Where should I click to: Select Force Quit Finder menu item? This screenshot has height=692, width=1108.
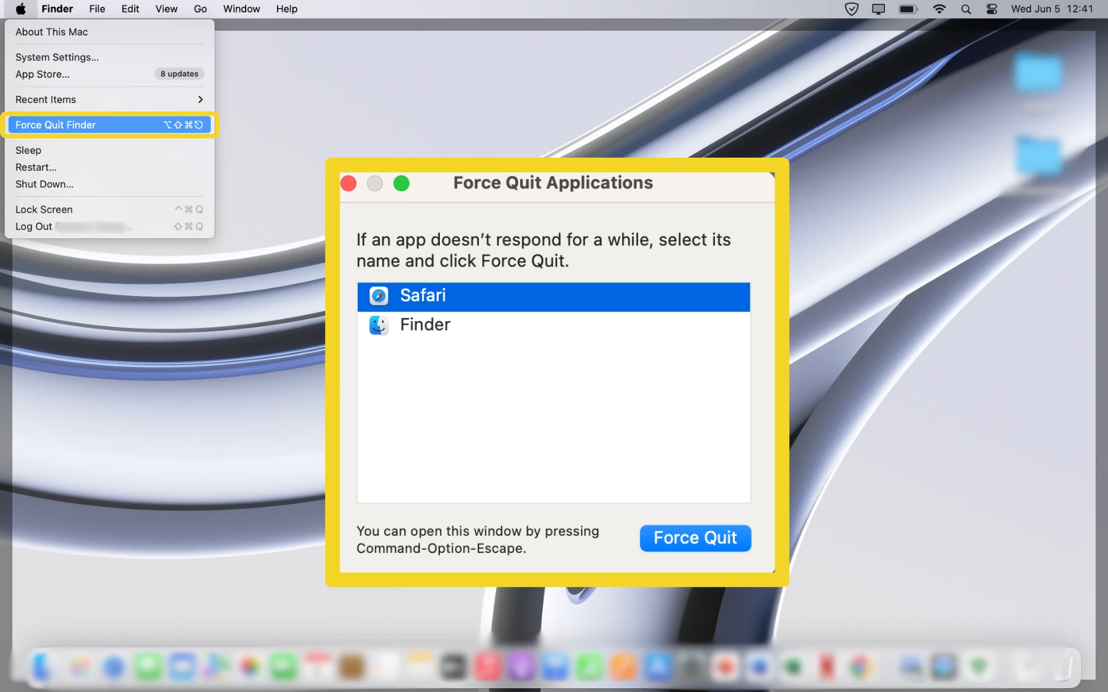110,125
